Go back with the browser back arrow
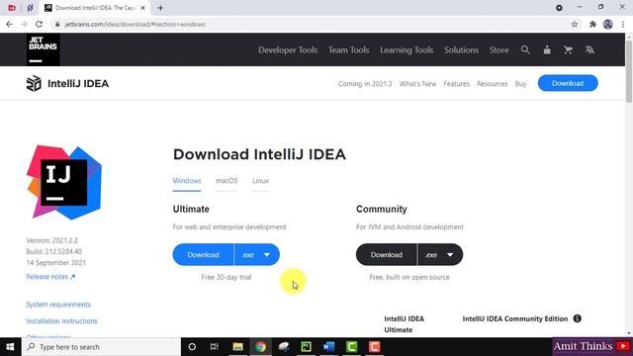Screen dimensions: 633x356 point(9,24)
